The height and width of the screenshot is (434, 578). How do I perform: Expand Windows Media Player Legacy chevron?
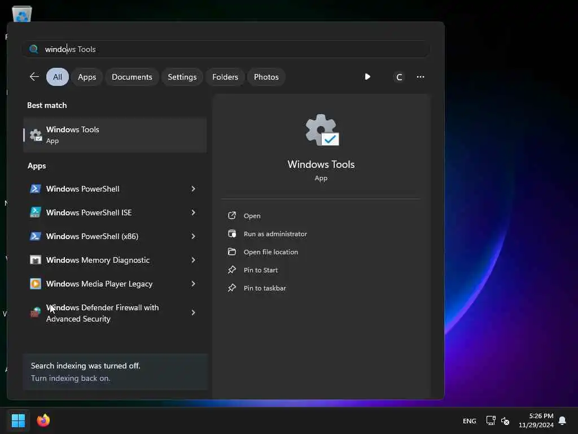click(x=193, y=284)
